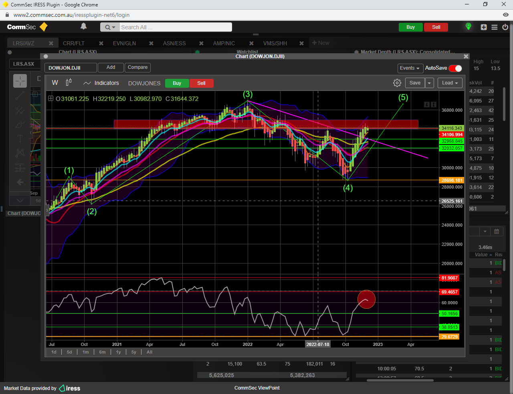Open the Events dropdown

[410, 68]
